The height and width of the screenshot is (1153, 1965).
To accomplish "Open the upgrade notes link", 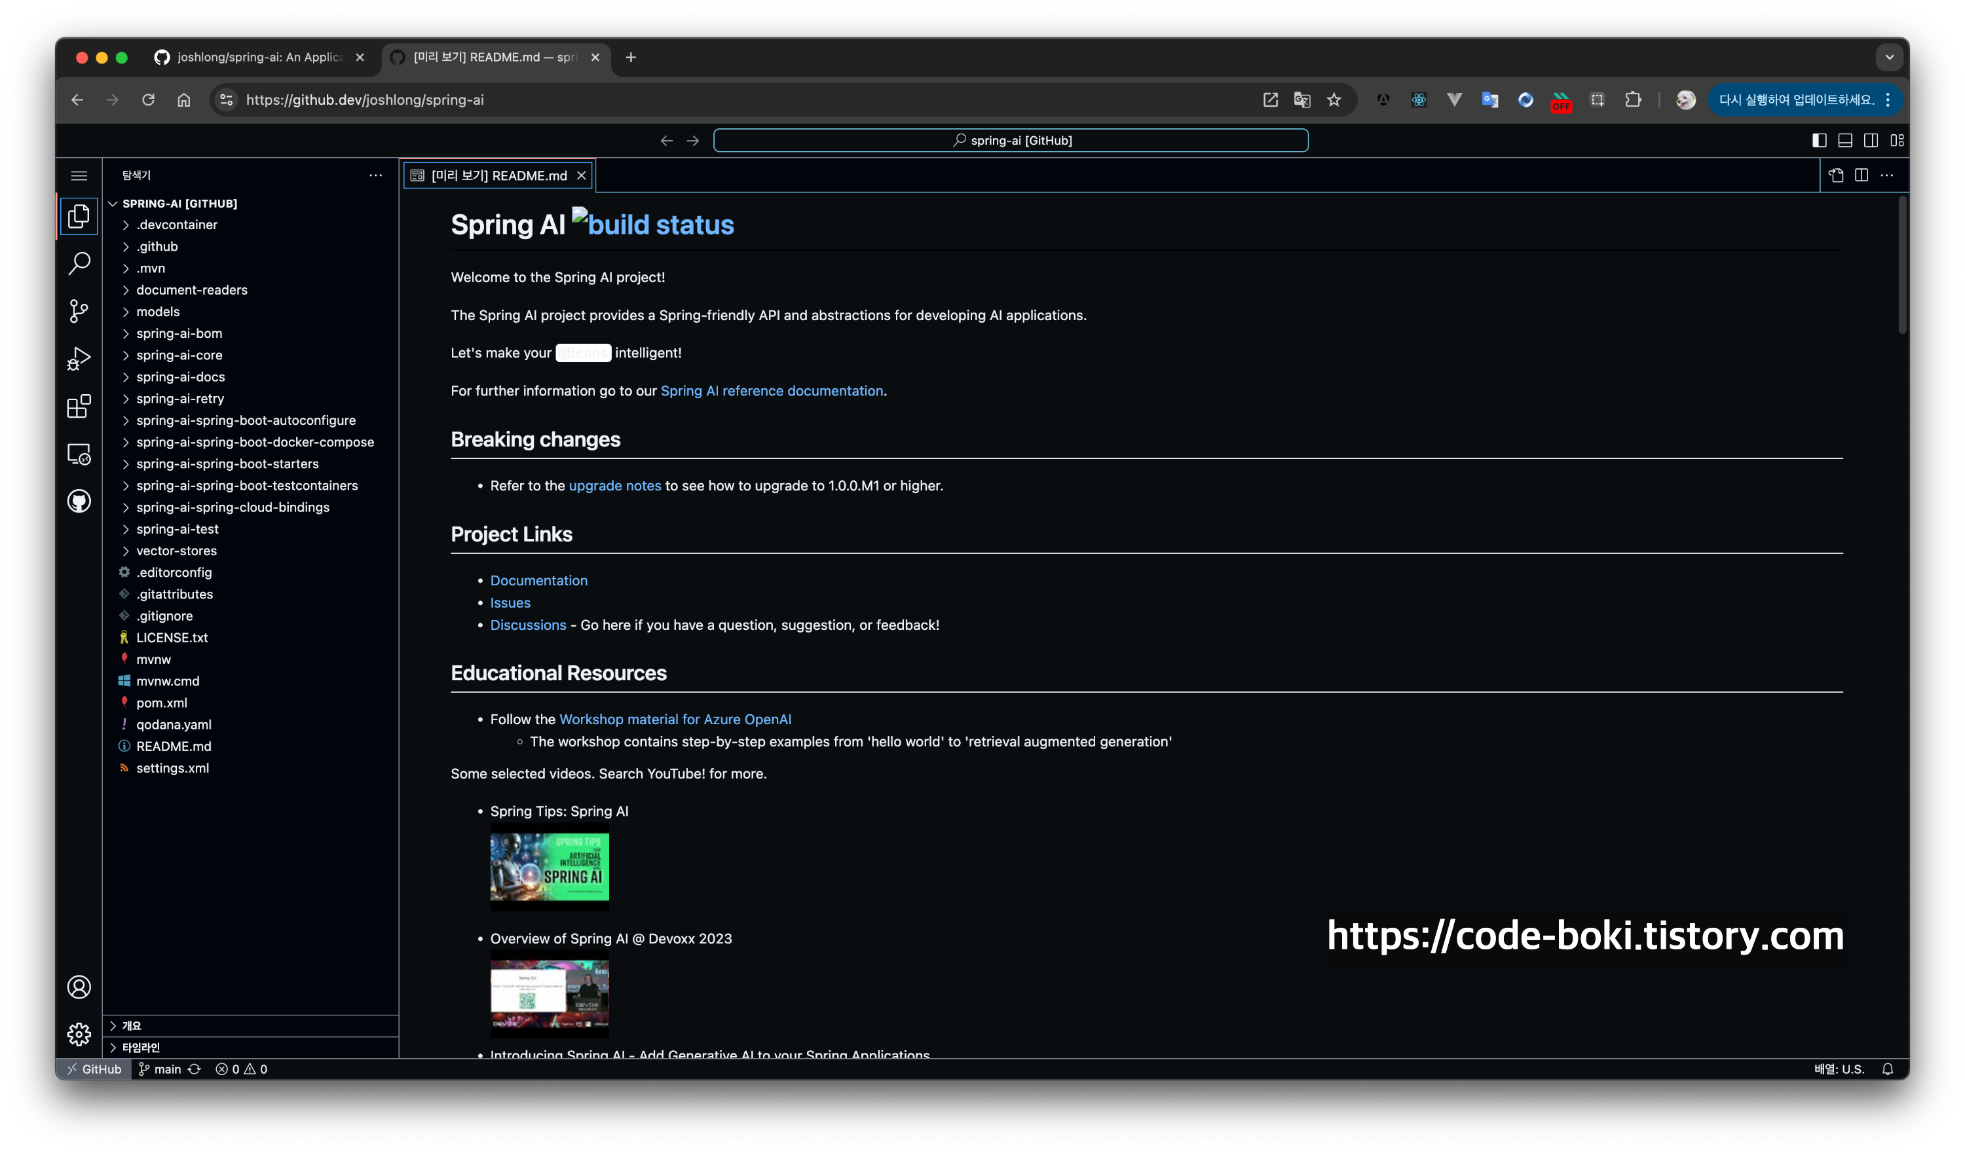I will [x=614, y=486].
